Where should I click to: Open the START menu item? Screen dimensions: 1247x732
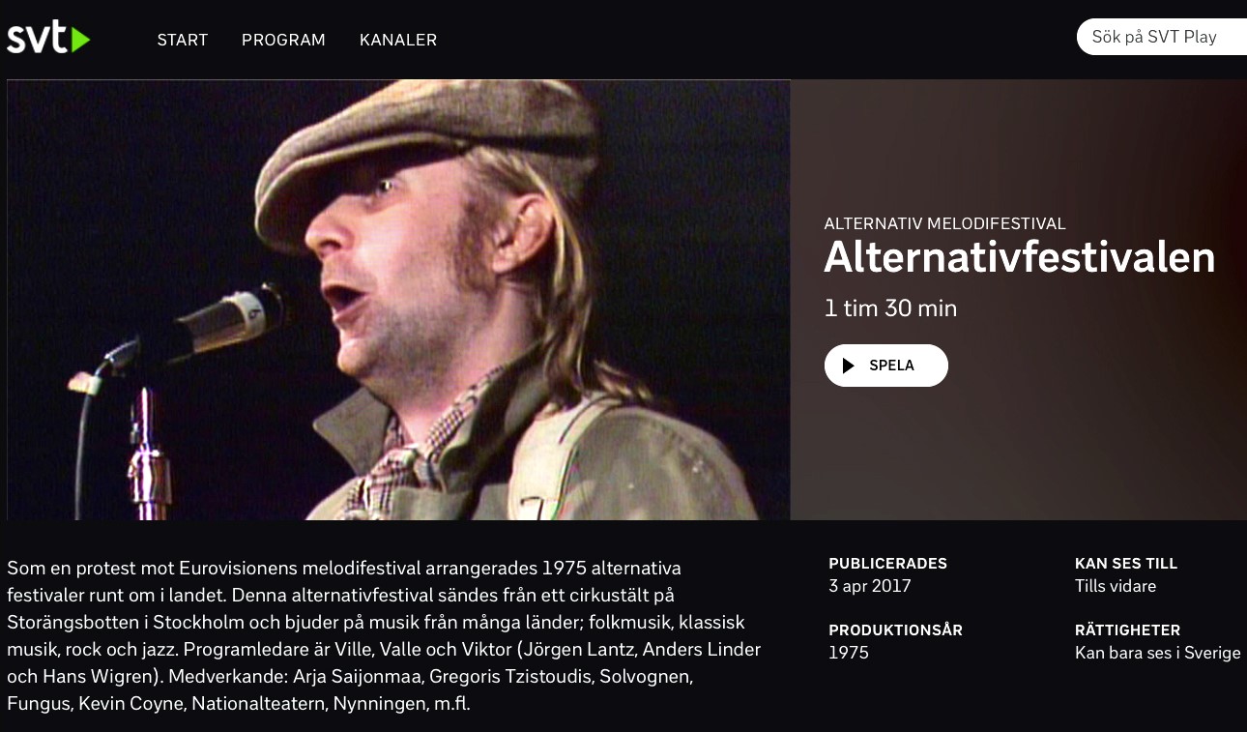[x=183, y=40]
